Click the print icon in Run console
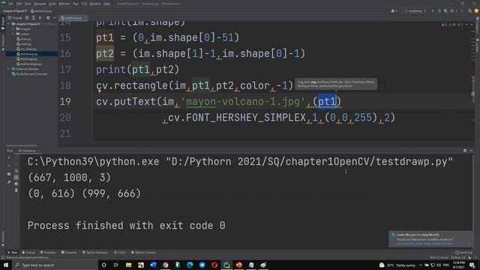The width and height of the screenshot is (480, 270). coord(16,184)
